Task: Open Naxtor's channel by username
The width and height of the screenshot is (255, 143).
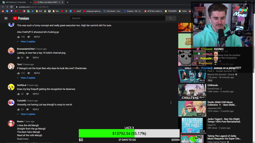Action: point(20,122)
